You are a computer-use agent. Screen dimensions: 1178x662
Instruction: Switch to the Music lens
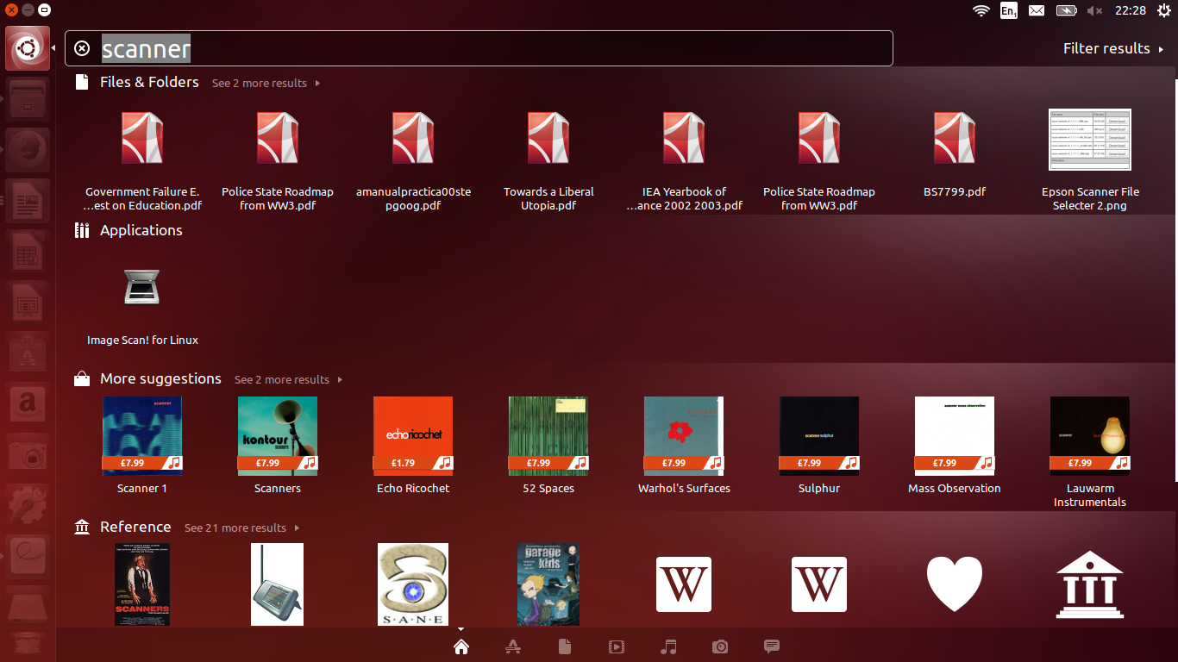668,646
